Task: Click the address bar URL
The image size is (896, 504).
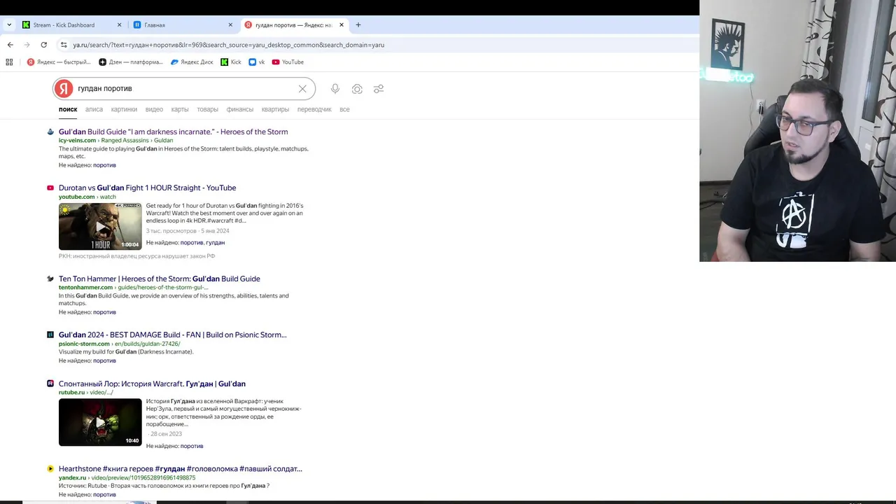Action: click(228, 45)
